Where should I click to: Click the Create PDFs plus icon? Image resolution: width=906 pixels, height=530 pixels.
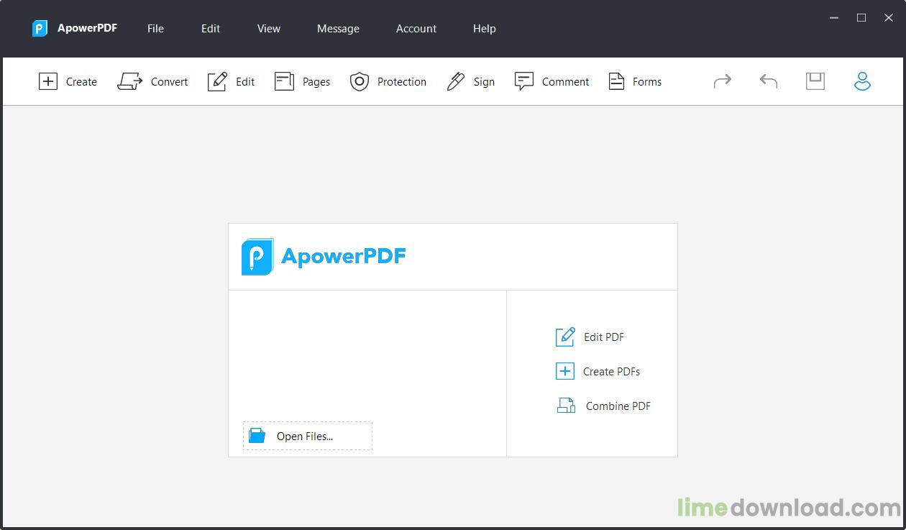tap(565, 371)
